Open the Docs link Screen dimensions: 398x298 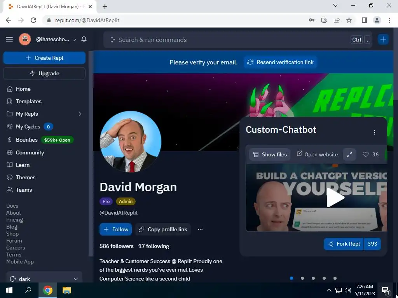[12, 206]
